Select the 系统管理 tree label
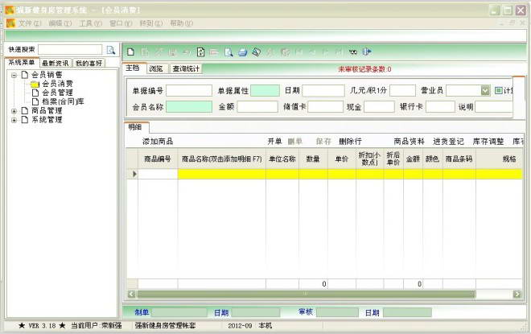 (x=47, y=120)
